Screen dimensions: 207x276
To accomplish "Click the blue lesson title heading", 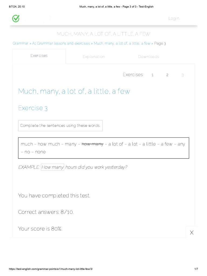I will click(x=74, y=91).
